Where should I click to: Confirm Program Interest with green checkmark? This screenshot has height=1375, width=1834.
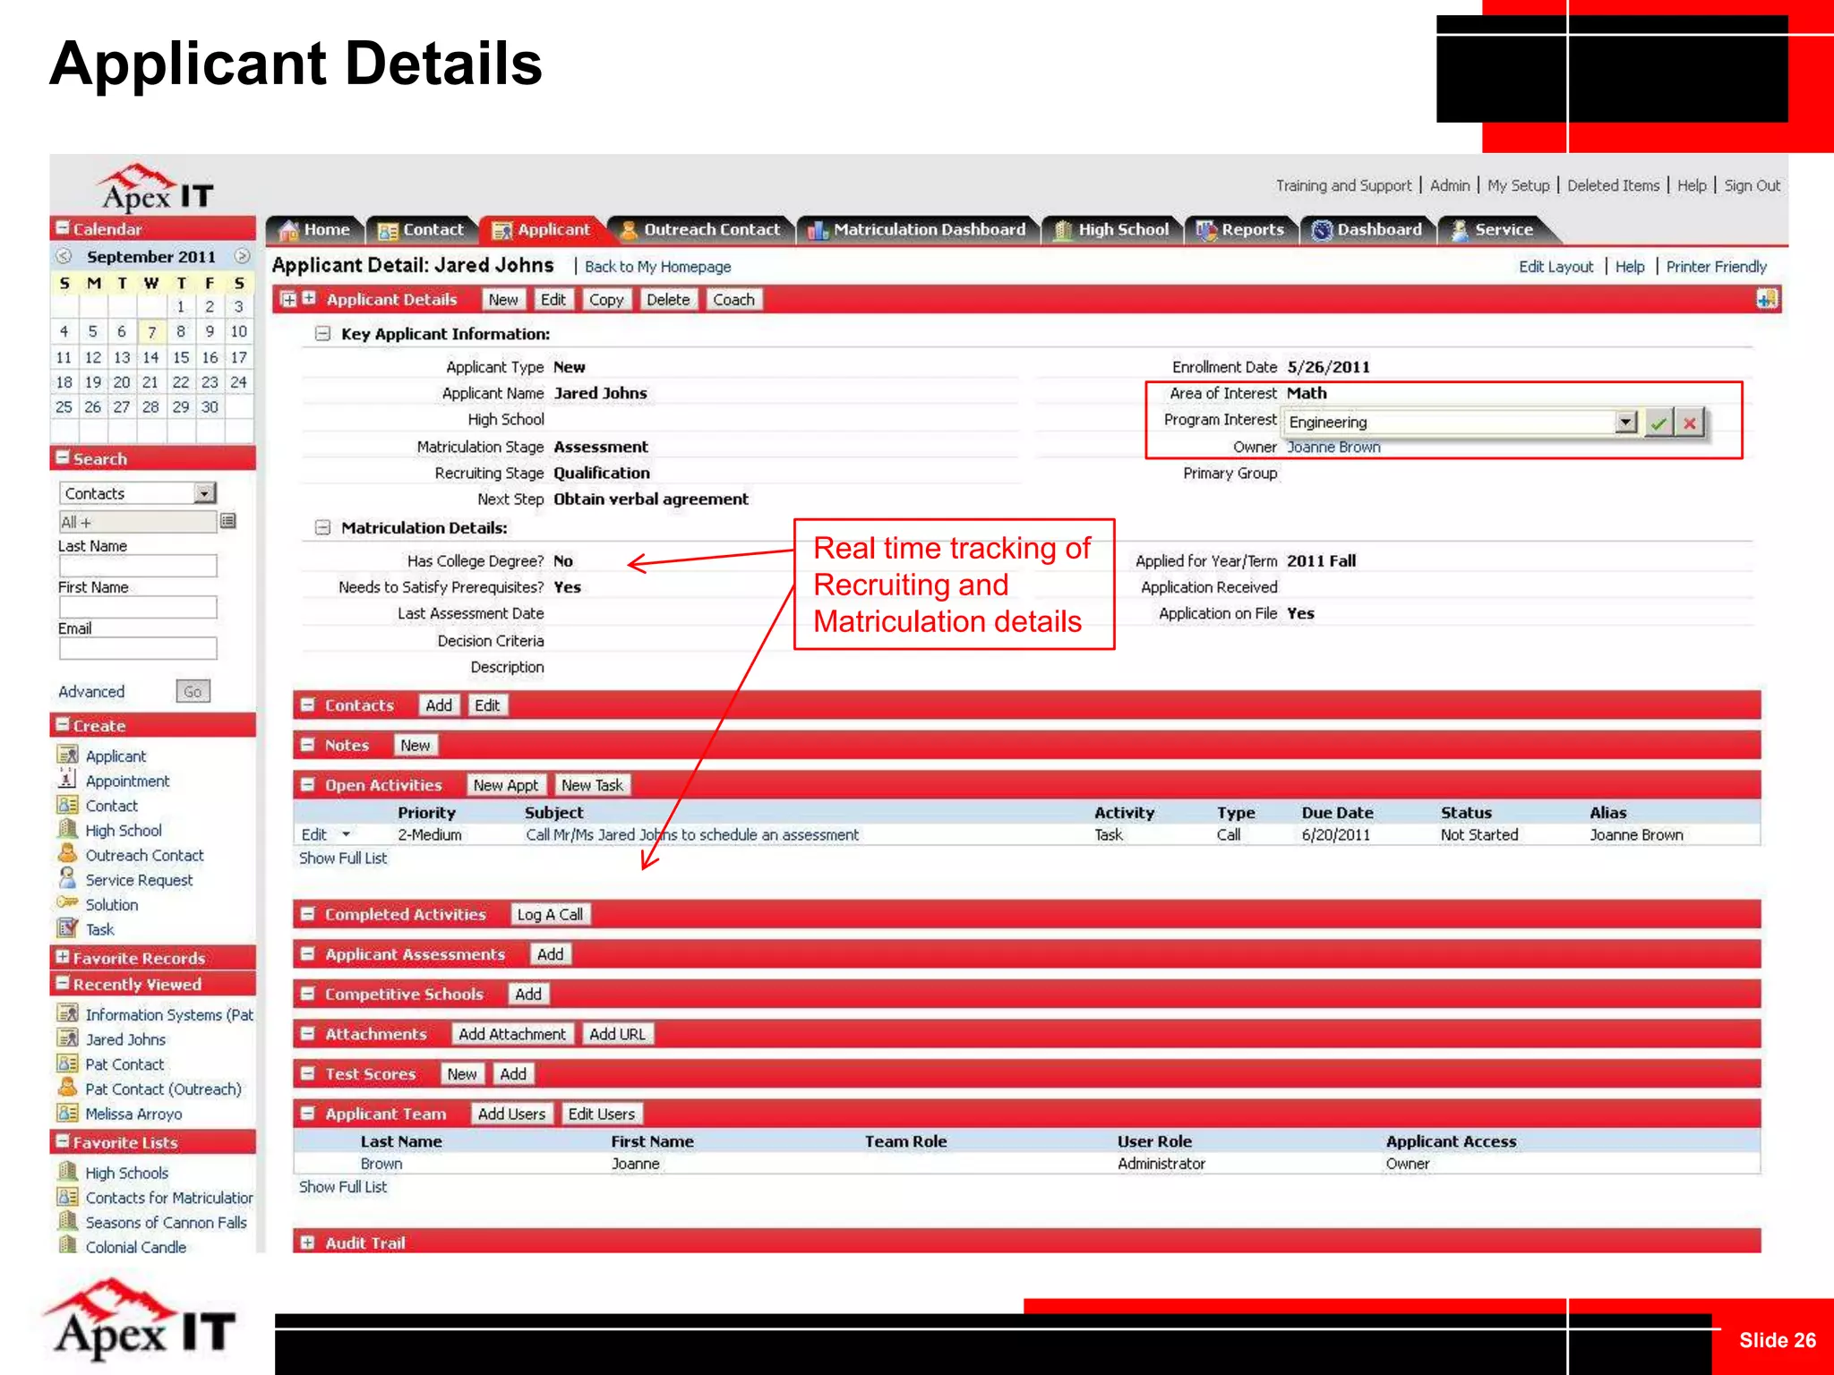click(1658, 423)
